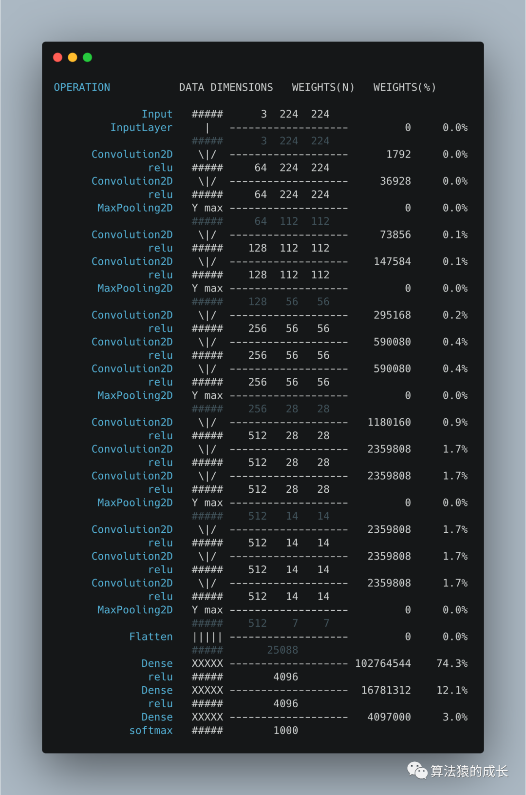Click the 4097000 weight count
This screenshot has width=526, height=795.
389,717
